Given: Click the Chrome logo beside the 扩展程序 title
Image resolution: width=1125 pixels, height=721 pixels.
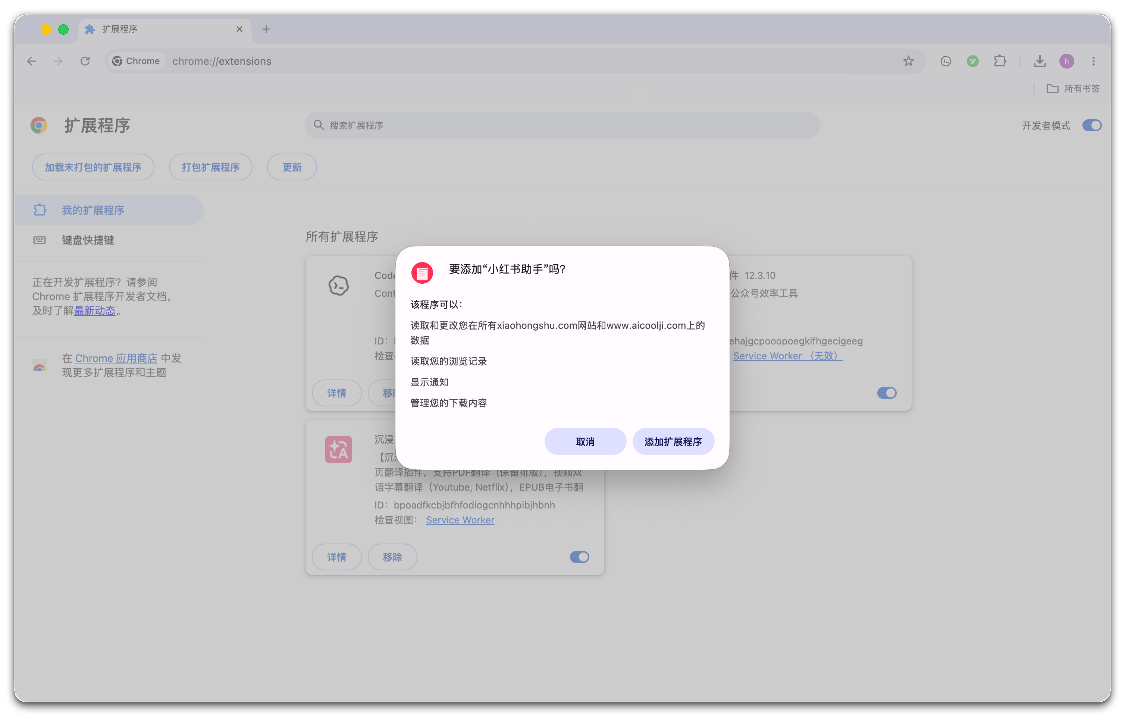Looking at the screenshot, I should (x=39, y=126).
